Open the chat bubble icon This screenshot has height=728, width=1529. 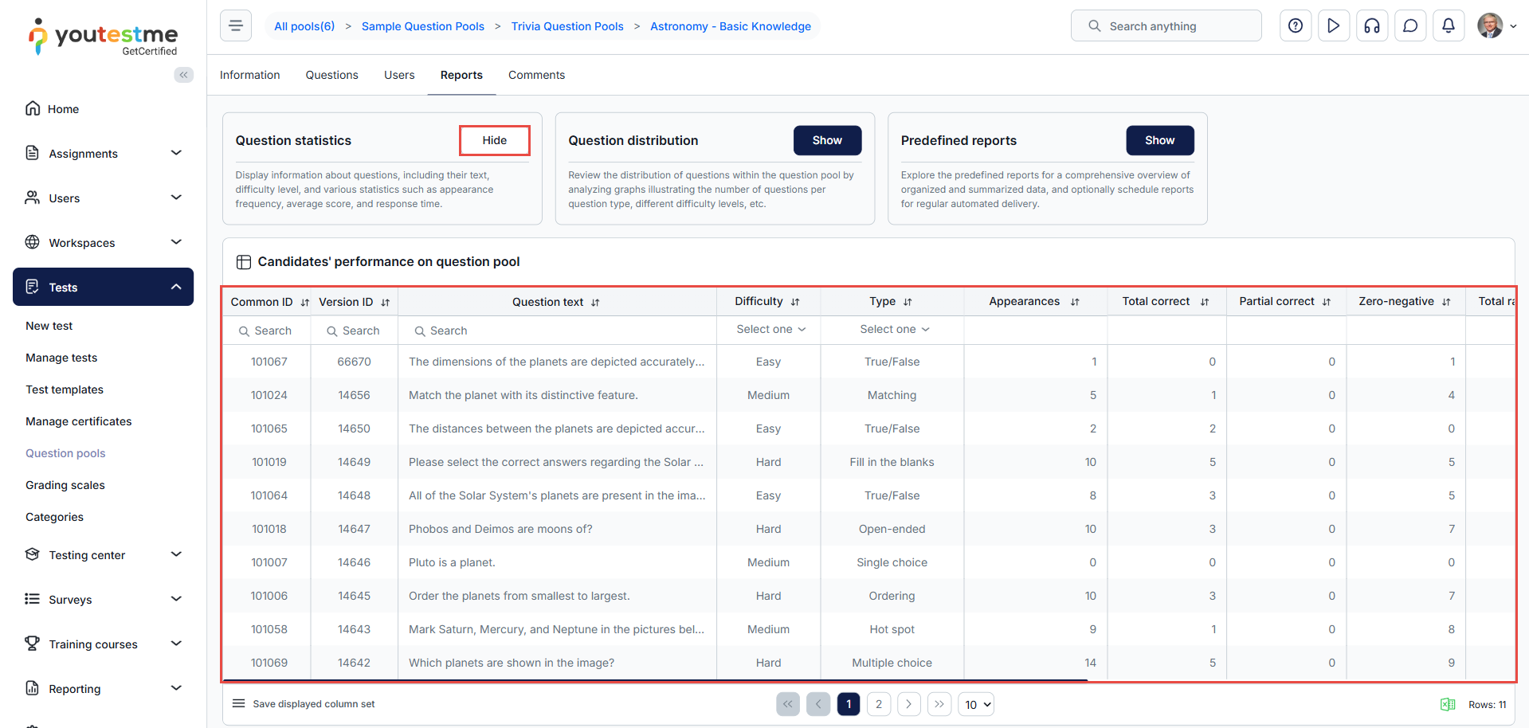point(1409,26)
